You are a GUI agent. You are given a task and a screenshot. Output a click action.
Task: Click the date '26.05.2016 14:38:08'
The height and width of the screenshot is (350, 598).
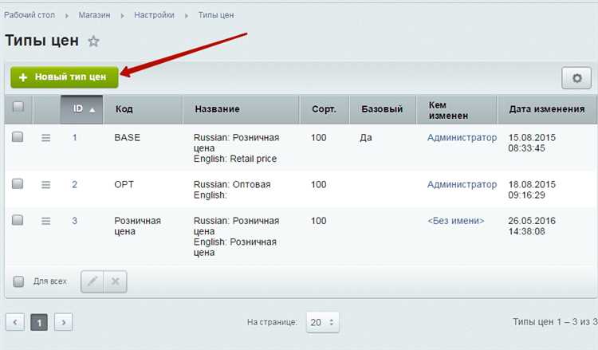532,226
